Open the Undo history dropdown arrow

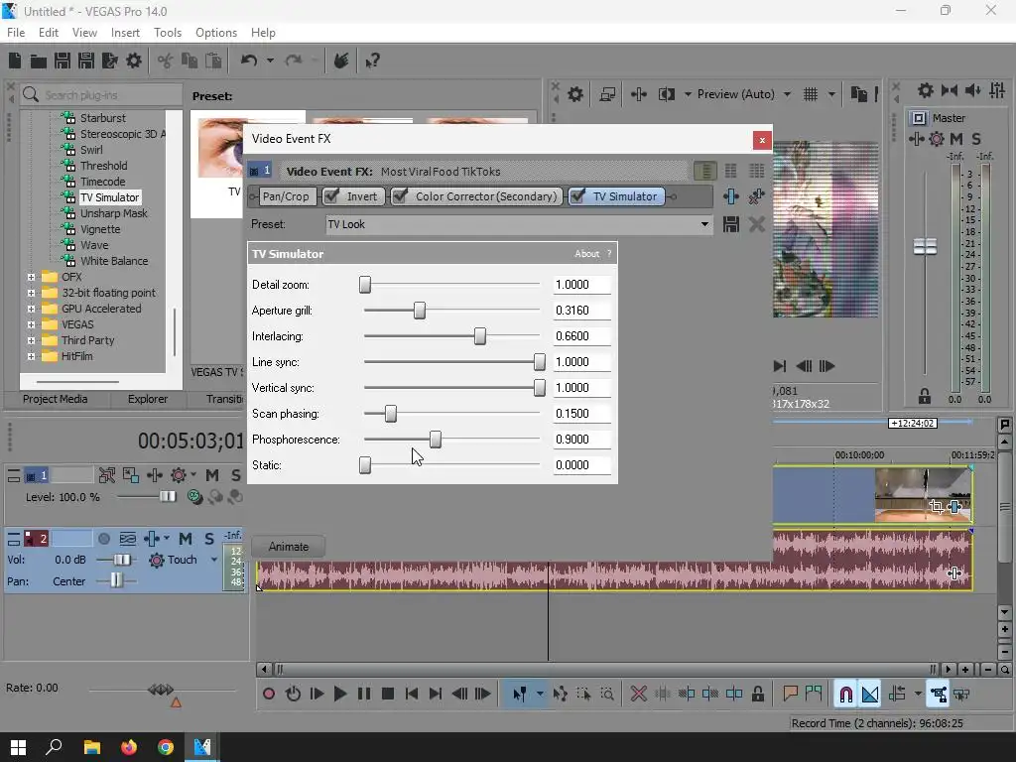click(270, 61)
